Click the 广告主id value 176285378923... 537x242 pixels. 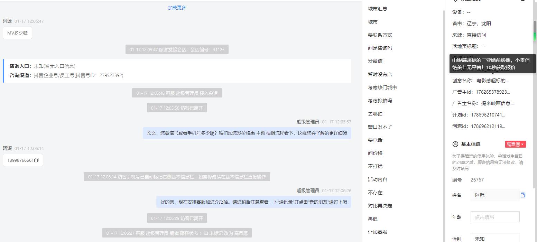(x=493, y=92)
